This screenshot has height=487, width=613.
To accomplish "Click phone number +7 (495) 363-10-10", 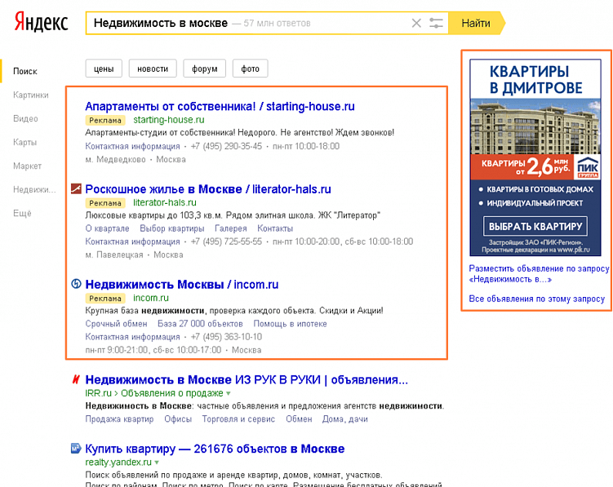I will (x=226, y=337).
